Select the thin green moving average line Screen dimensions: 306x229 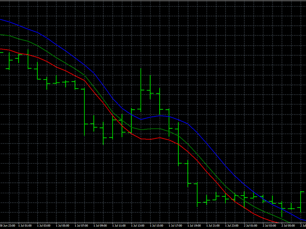57,55
